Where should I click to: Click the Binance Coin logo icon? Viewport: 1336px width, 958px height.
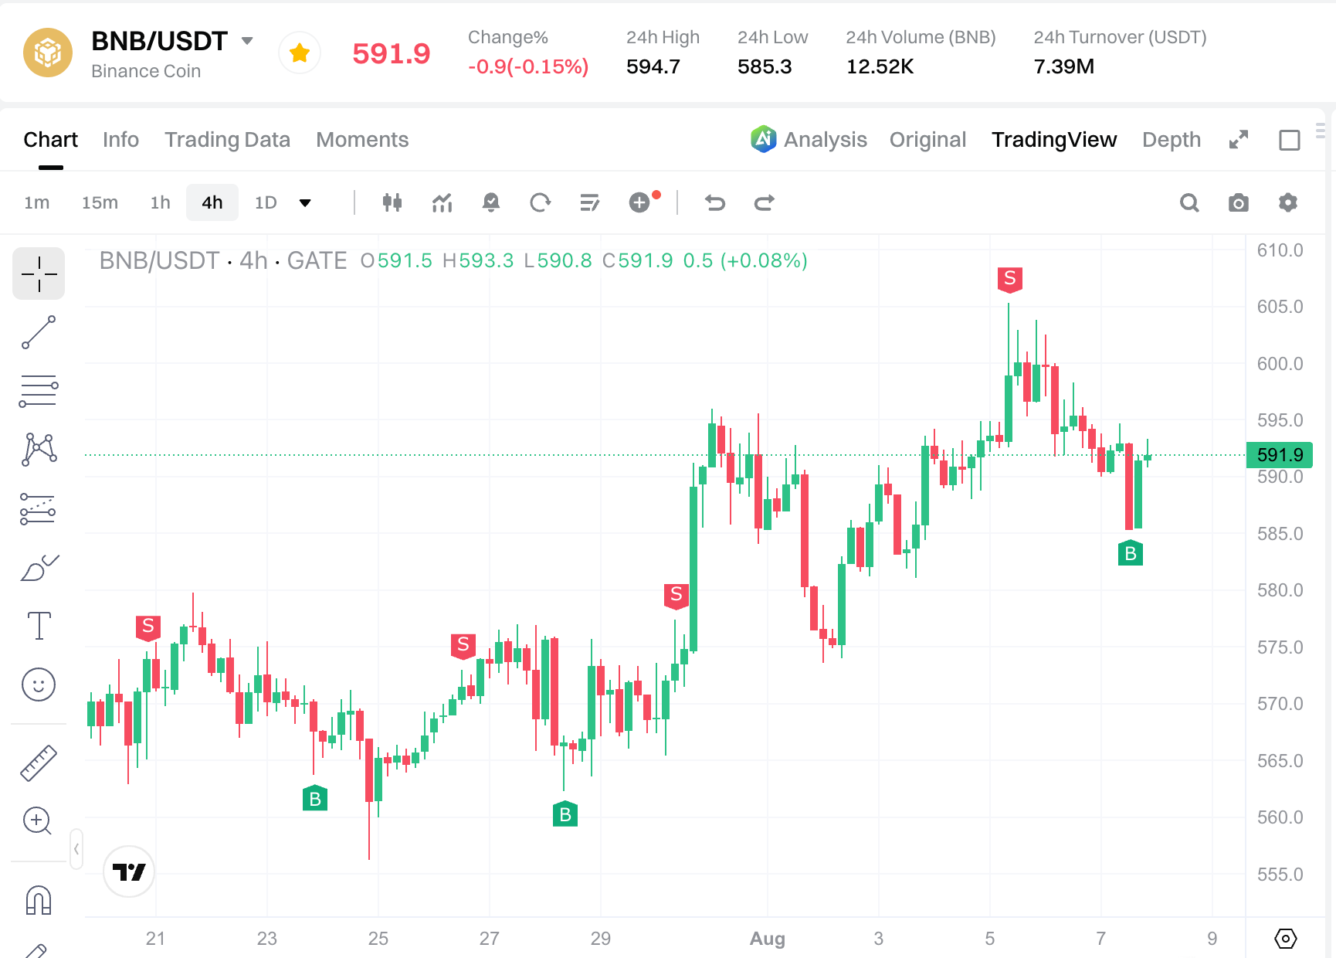click(x=48, y=53)
